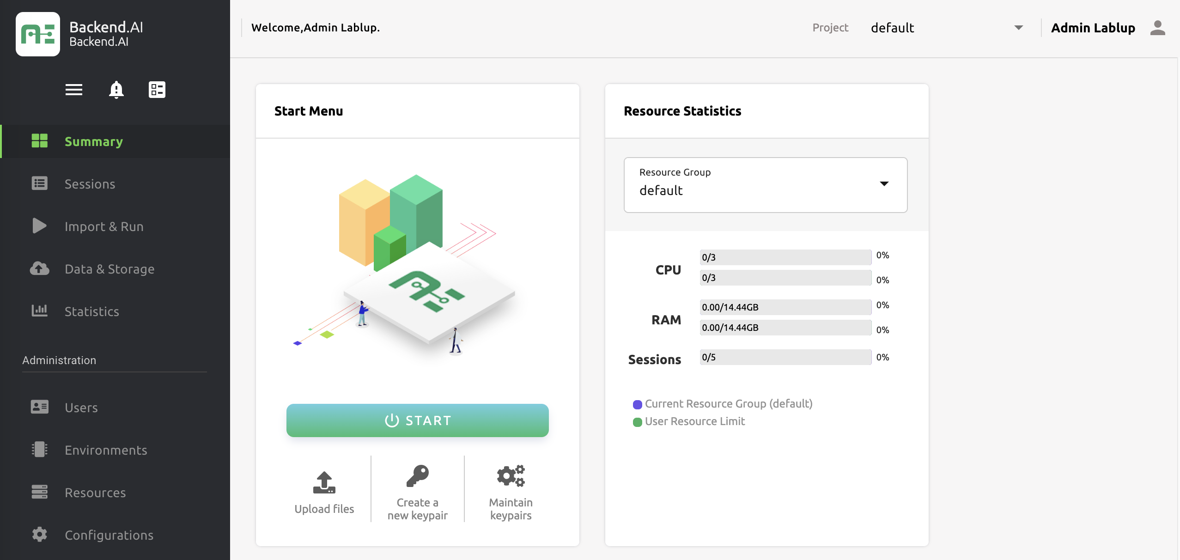This screenshot has height=560, width=1180.
Task: Toggle the sidebar with the hamburger icon
Action: click(73, 89)
